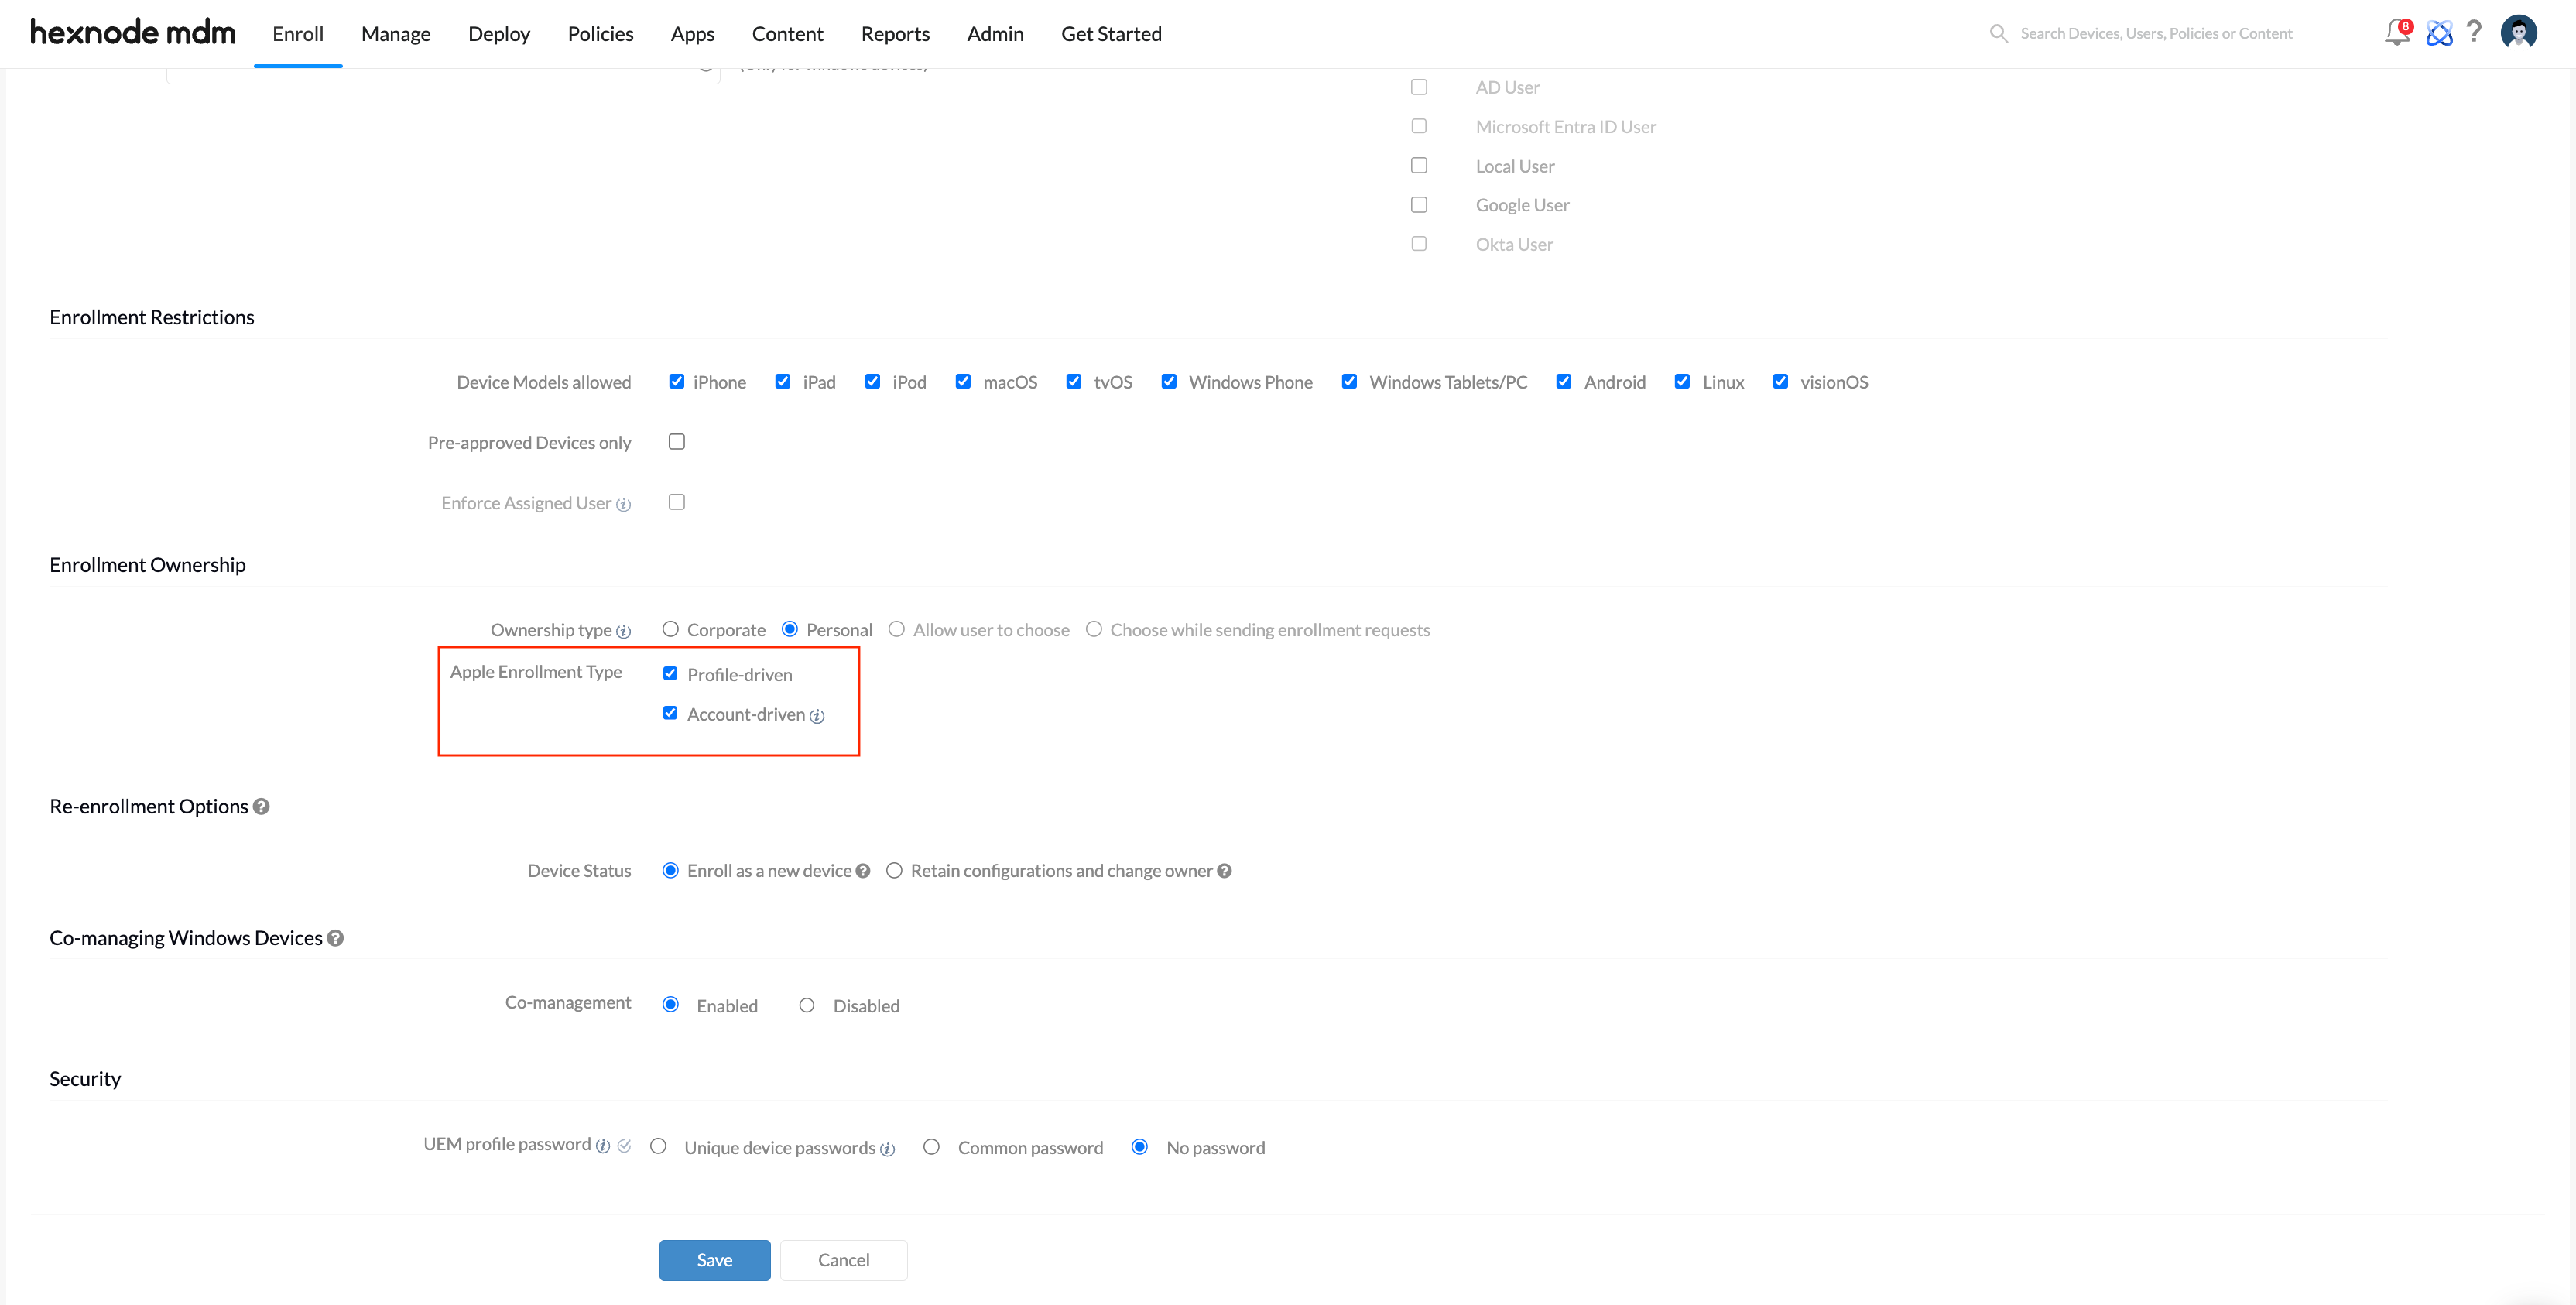
Task: Click info icon beside Unique device passwords
Action: [887, 1149]
